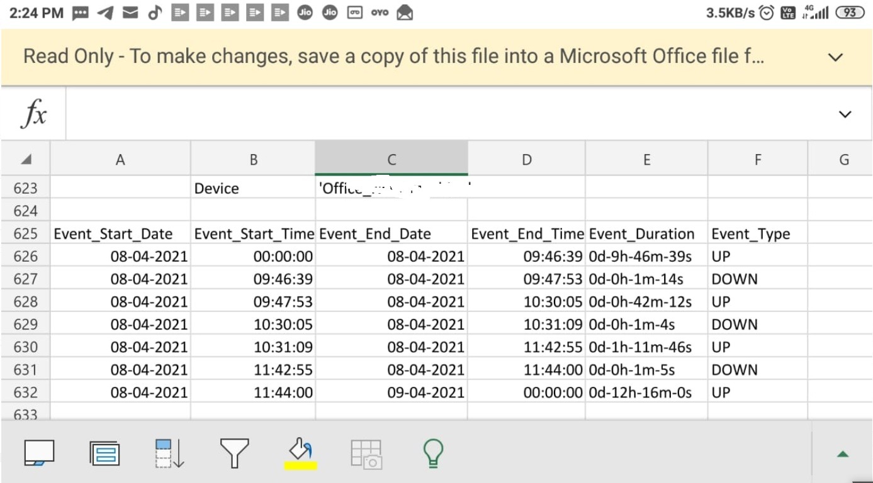Image resolution: width=873 pixels, height=483 pixels.
Task: Tap the fx function icon
Action: [x=34, y=114]
